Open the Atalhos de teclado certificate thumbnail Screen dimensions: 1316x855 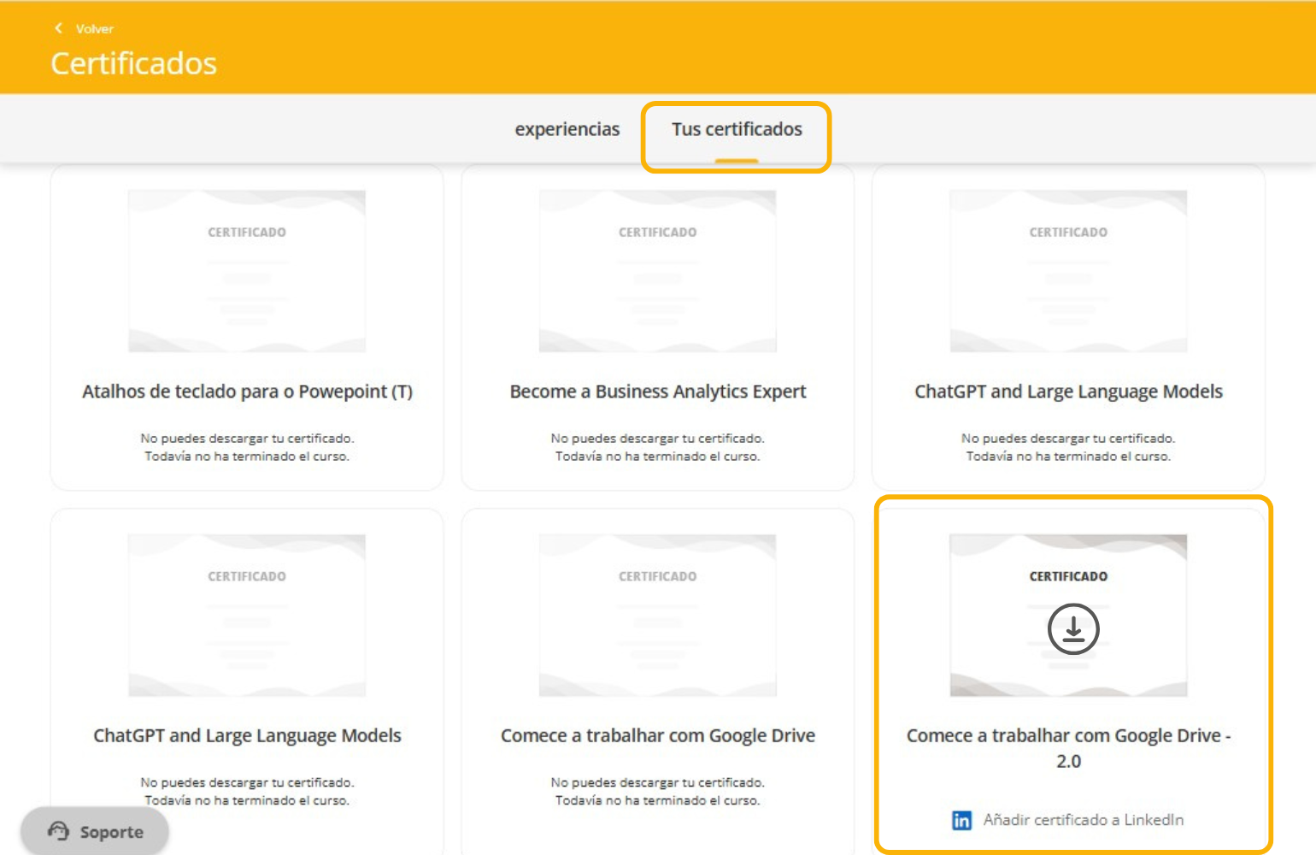click(247, 271)
